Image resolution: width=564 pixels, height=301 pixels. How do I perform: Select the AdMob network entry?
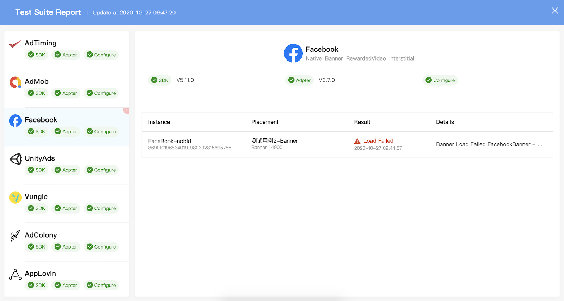(x=67, y=88)
